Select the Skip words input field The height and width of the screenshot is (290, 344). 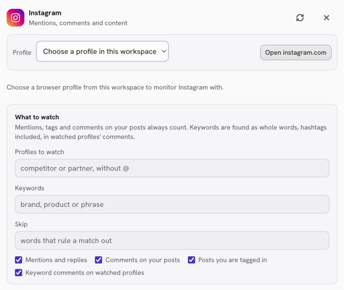point(172,240)
